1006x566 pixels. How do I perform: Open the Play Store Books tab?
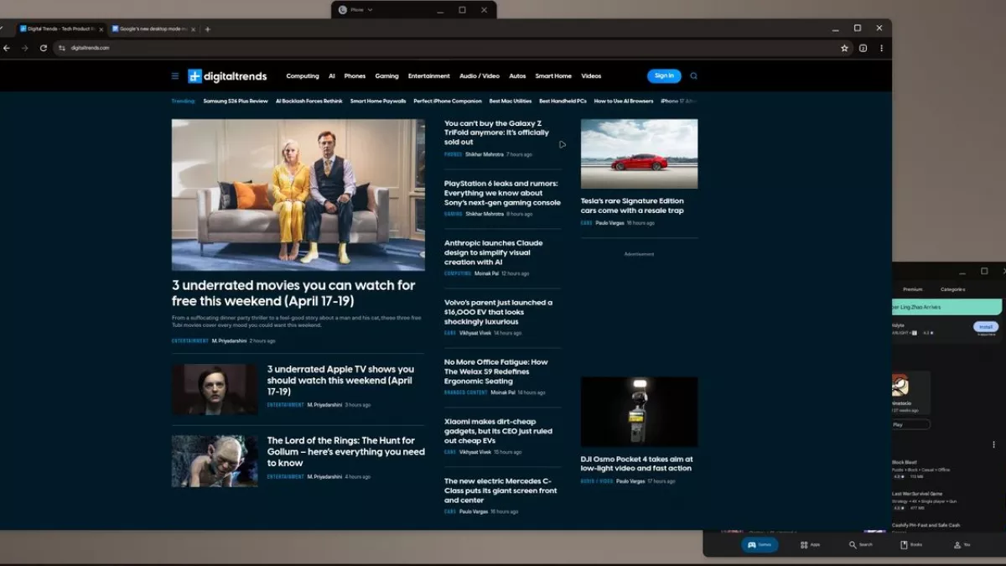[x=911, y=544]
